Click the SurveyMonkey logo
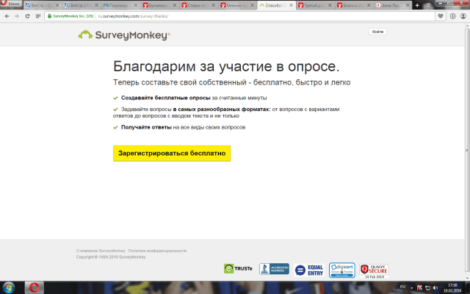 (124, 34)
